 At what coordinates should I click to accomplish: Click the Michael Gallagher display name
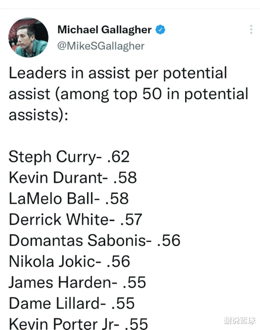[105, 30]
